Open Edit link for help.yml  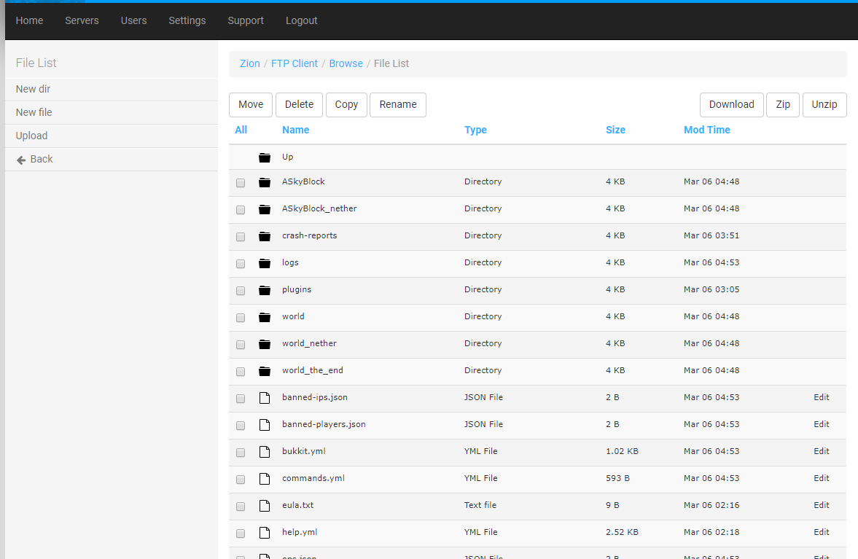tap(822, 532)
